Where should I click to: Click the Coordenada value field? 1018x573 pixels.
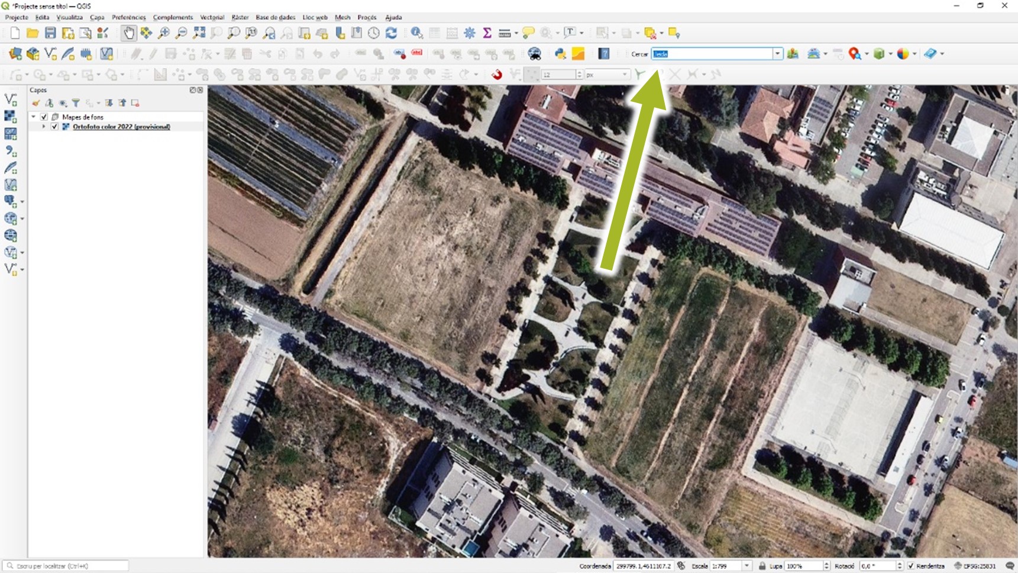tap(644, 566)
